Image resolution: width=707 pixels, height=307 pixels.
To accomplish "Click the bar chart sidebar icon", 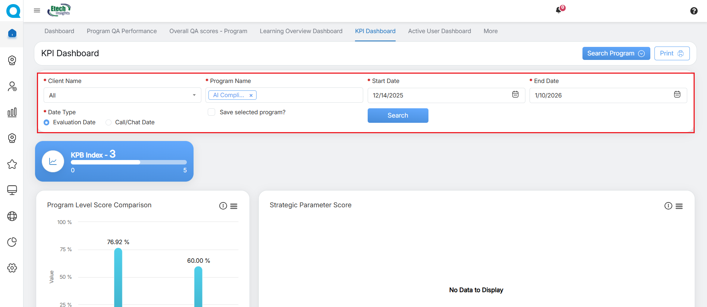I will [x=12, y=112].
